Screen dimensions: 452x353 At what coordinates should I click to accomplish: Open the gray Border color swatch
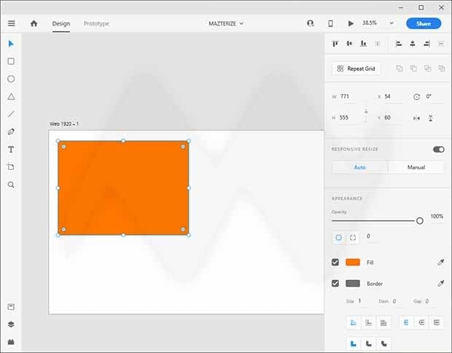point(353,283)
